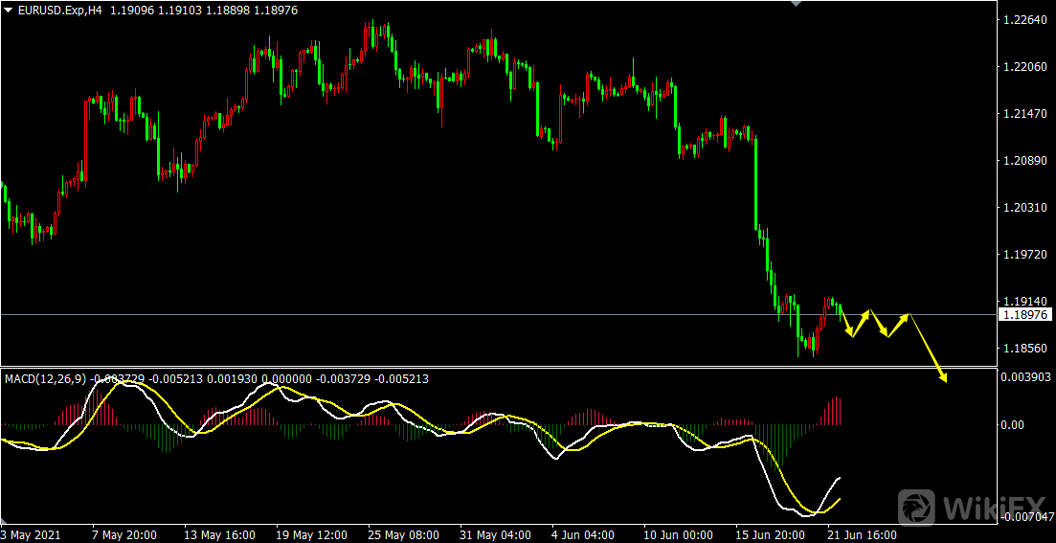Screen dimensions: 1056x543
Task: Click the red MACD histogram bars at right
Action: (833, 412)
